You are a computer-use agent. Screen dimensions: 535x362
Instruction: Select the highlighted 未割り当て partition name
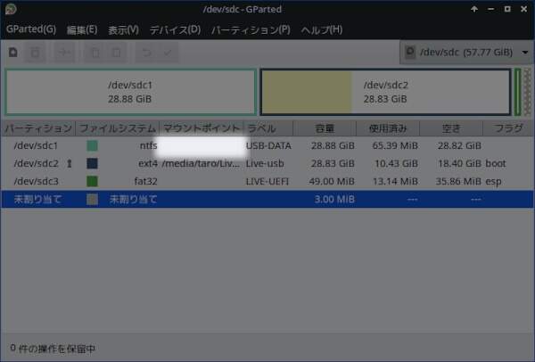point(37,199)
